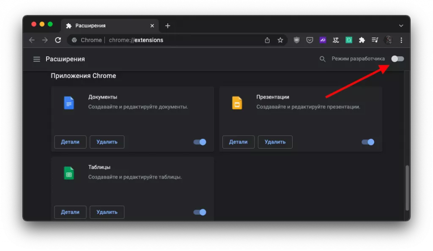This screenshot has height=251, width=433.
Task: Disable the Документы app toggle
Action: click(x=200, y=142)
